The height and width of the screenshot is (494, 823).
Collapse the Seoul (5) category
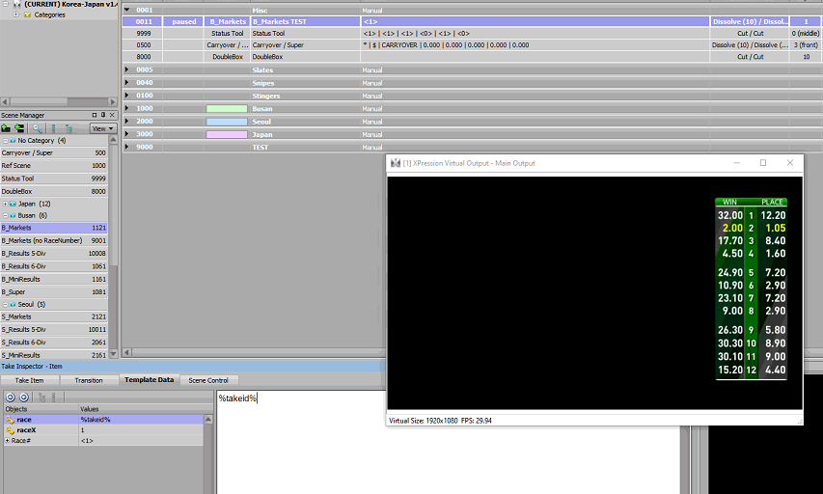tap(5, 305)
